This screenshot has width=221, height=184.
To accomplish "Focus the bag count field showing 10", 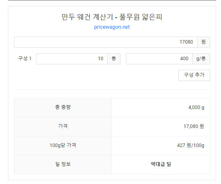I will [72, 59].
